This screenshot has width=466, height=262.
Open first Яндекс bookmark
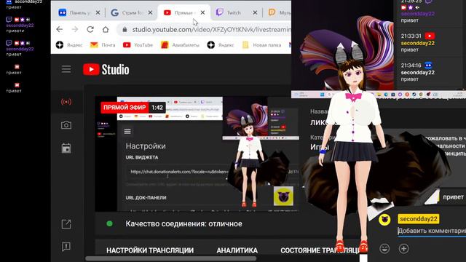pos(69,45)
